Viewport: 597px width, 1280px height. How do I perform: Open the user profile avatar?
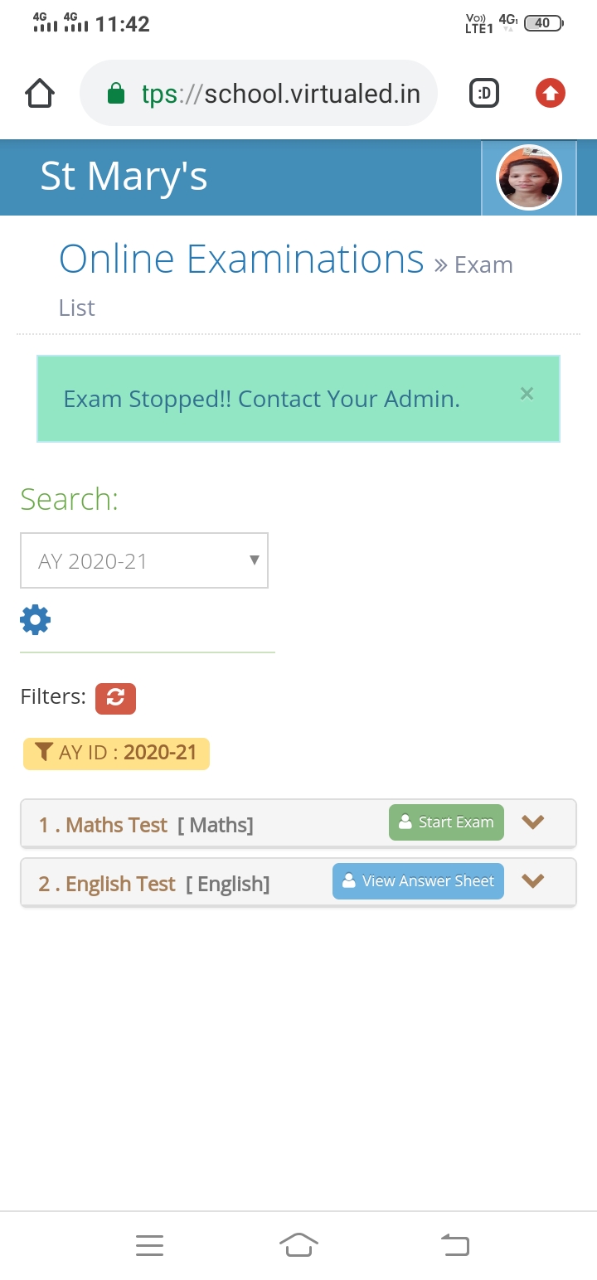pos(529,178)
